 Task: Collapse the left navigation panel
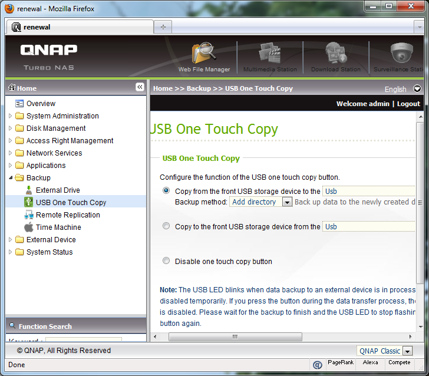140,87
